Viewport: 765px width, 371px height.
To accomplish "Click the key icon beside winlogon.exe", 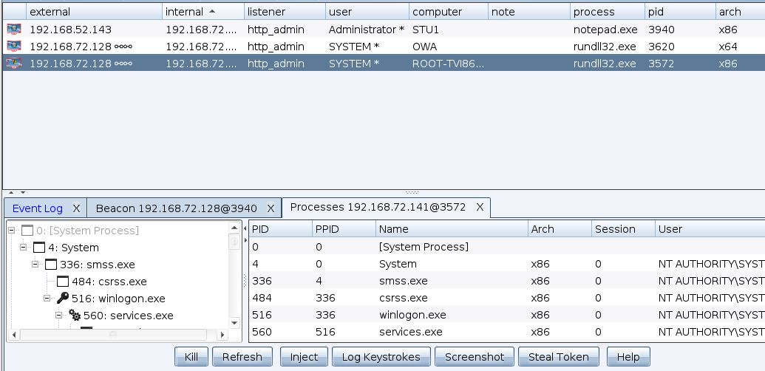I will tap(63, 299).
